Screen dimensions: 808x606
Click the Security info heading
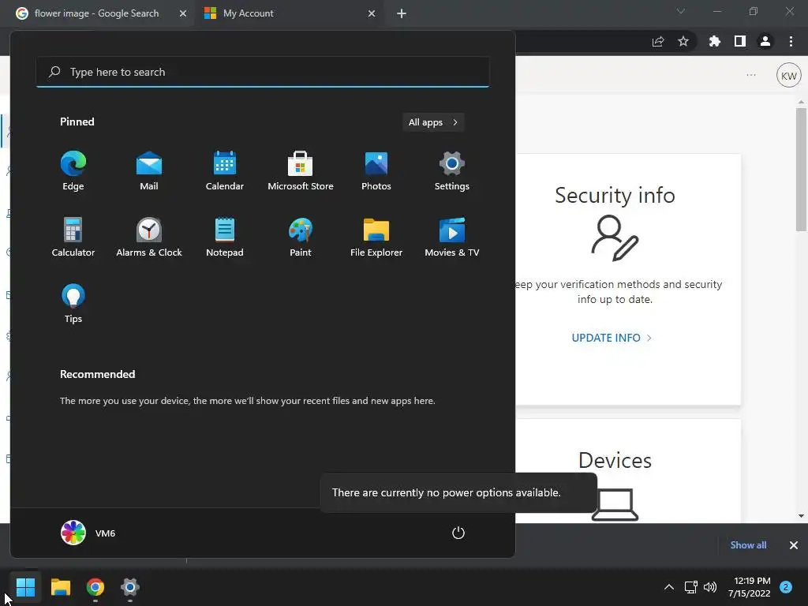(x=615, y=196)
